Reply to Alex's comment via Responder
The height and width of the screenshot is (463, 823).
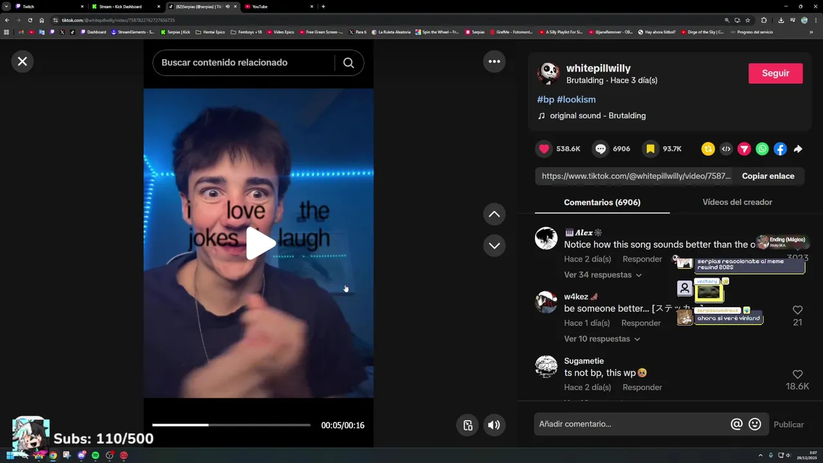pyautogui.click(x=642, y=259)
